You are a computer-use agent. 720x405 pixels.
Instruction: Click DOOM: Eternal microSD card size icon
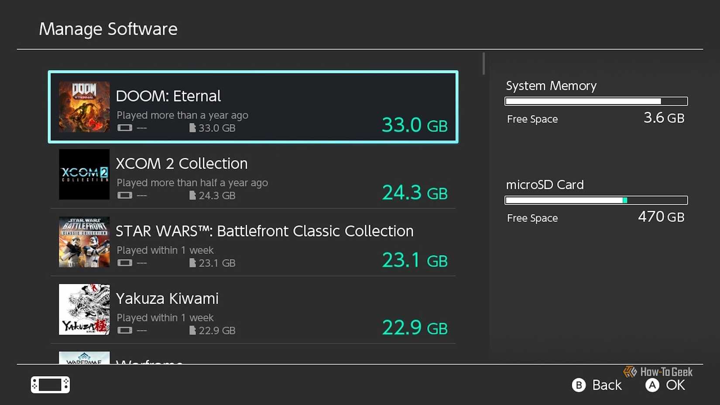pos(192,128)
